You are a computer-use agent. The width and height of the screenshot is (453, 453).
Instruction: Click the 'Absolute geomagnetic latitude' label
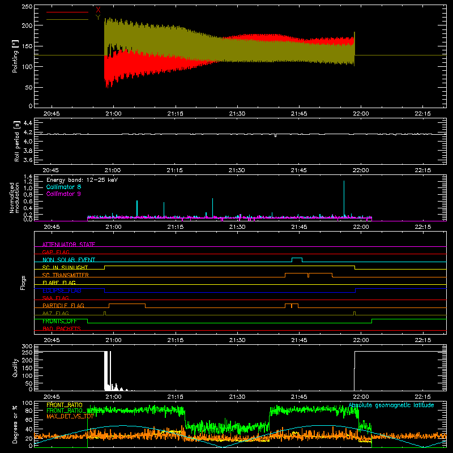point(391,405)
